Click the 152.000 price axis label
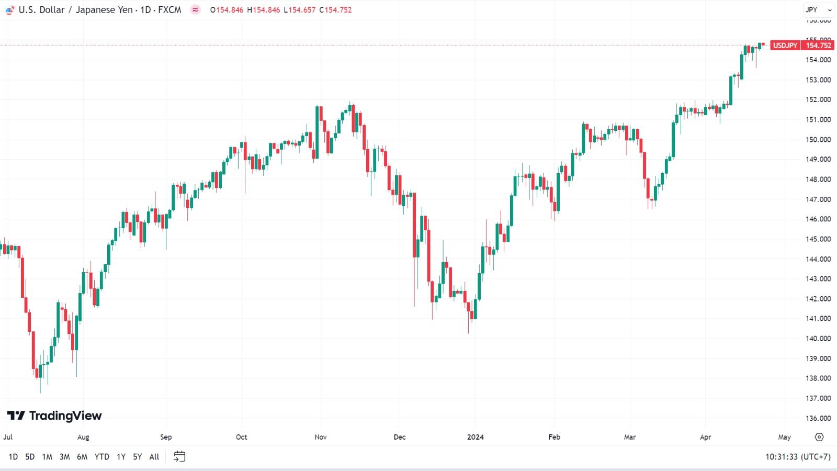 pyautogui.click(x=818, y=99)
